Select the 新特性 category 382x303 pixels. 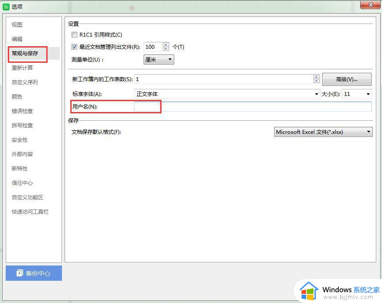point(20,168)
